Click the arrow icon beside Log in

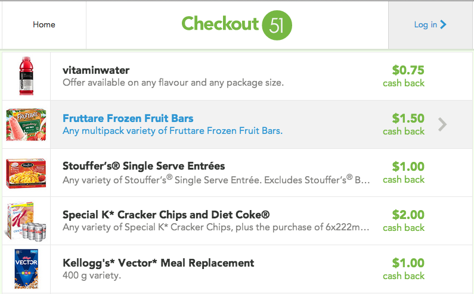coord(443,24)
